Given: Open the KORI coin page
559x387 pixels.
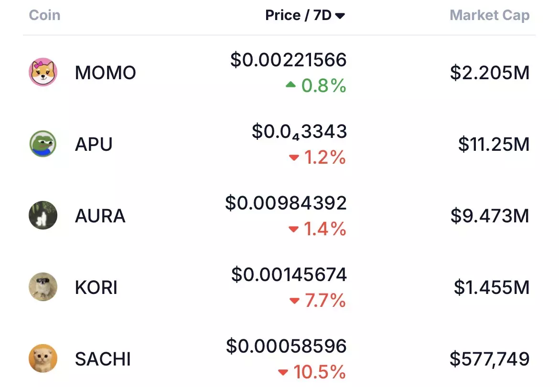Looking at the screenshot, I should 96,287.
